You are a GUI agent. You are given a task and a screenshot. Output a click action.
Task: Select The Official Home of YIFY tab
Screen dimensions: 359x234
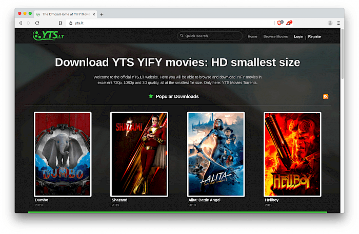click(x=66, y=14)
